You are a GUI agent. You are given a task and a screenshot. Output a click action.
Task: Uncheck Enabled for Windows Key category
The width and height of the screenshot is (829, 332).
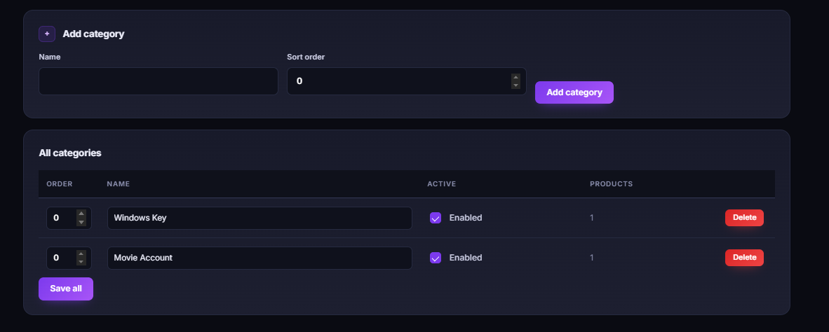pyautogui.click(x=435, y=218)
